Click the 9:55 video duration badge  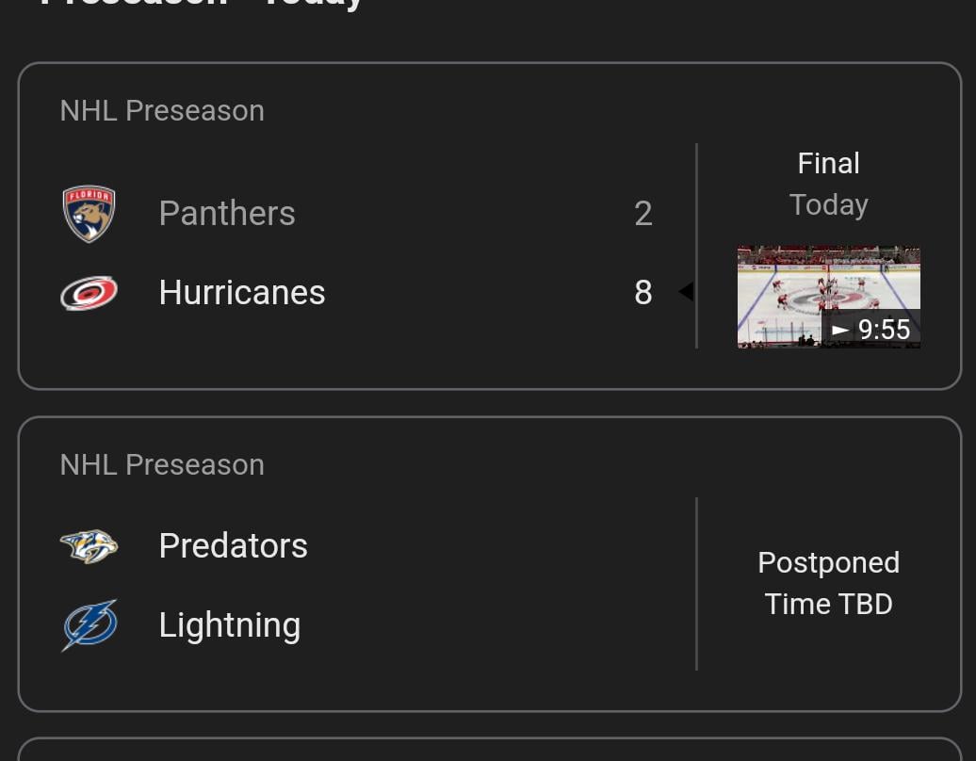pos(871,330)
